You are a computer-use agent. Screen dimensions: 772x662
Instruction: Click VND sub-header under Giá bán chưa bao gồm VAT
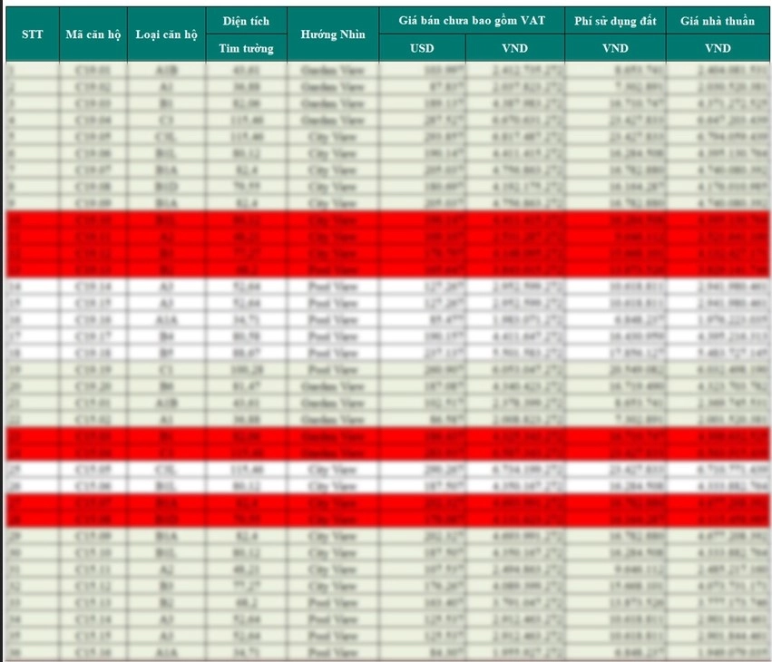point(514,48)
